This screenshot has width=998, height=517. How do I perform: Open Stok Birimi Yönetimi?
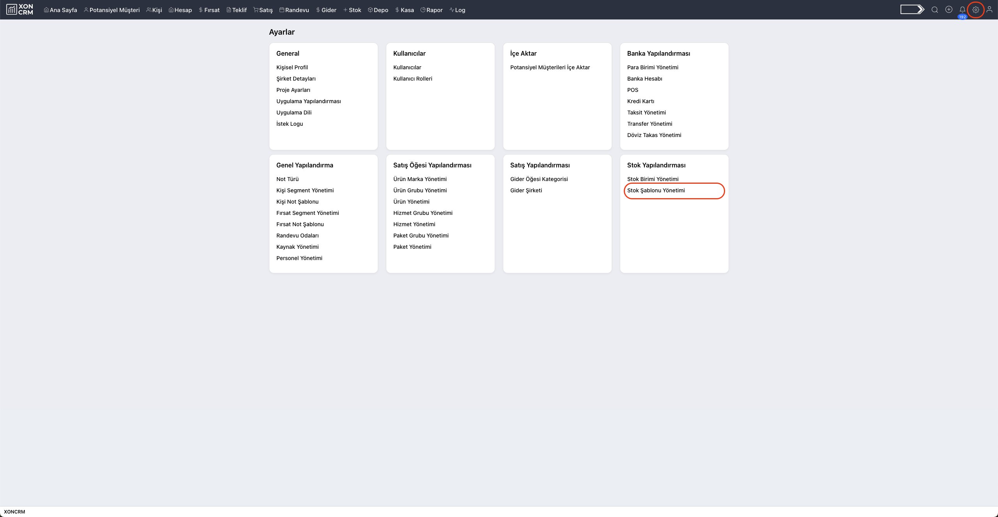pos(653,179)
